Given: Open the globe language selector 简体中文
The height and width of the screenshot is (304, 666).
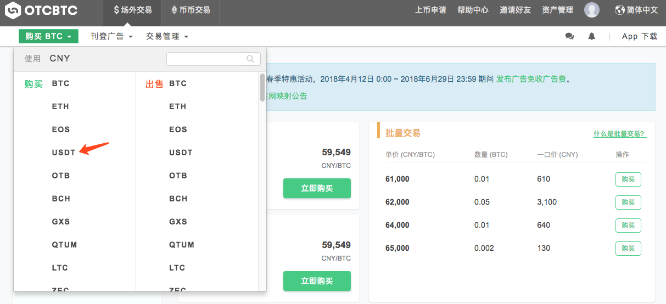Looking at the screenshot, I should tap(636, 10).
